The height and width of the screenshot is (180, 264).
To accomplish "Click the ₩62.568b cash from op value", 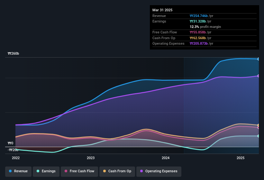I will tap(198, 38).
